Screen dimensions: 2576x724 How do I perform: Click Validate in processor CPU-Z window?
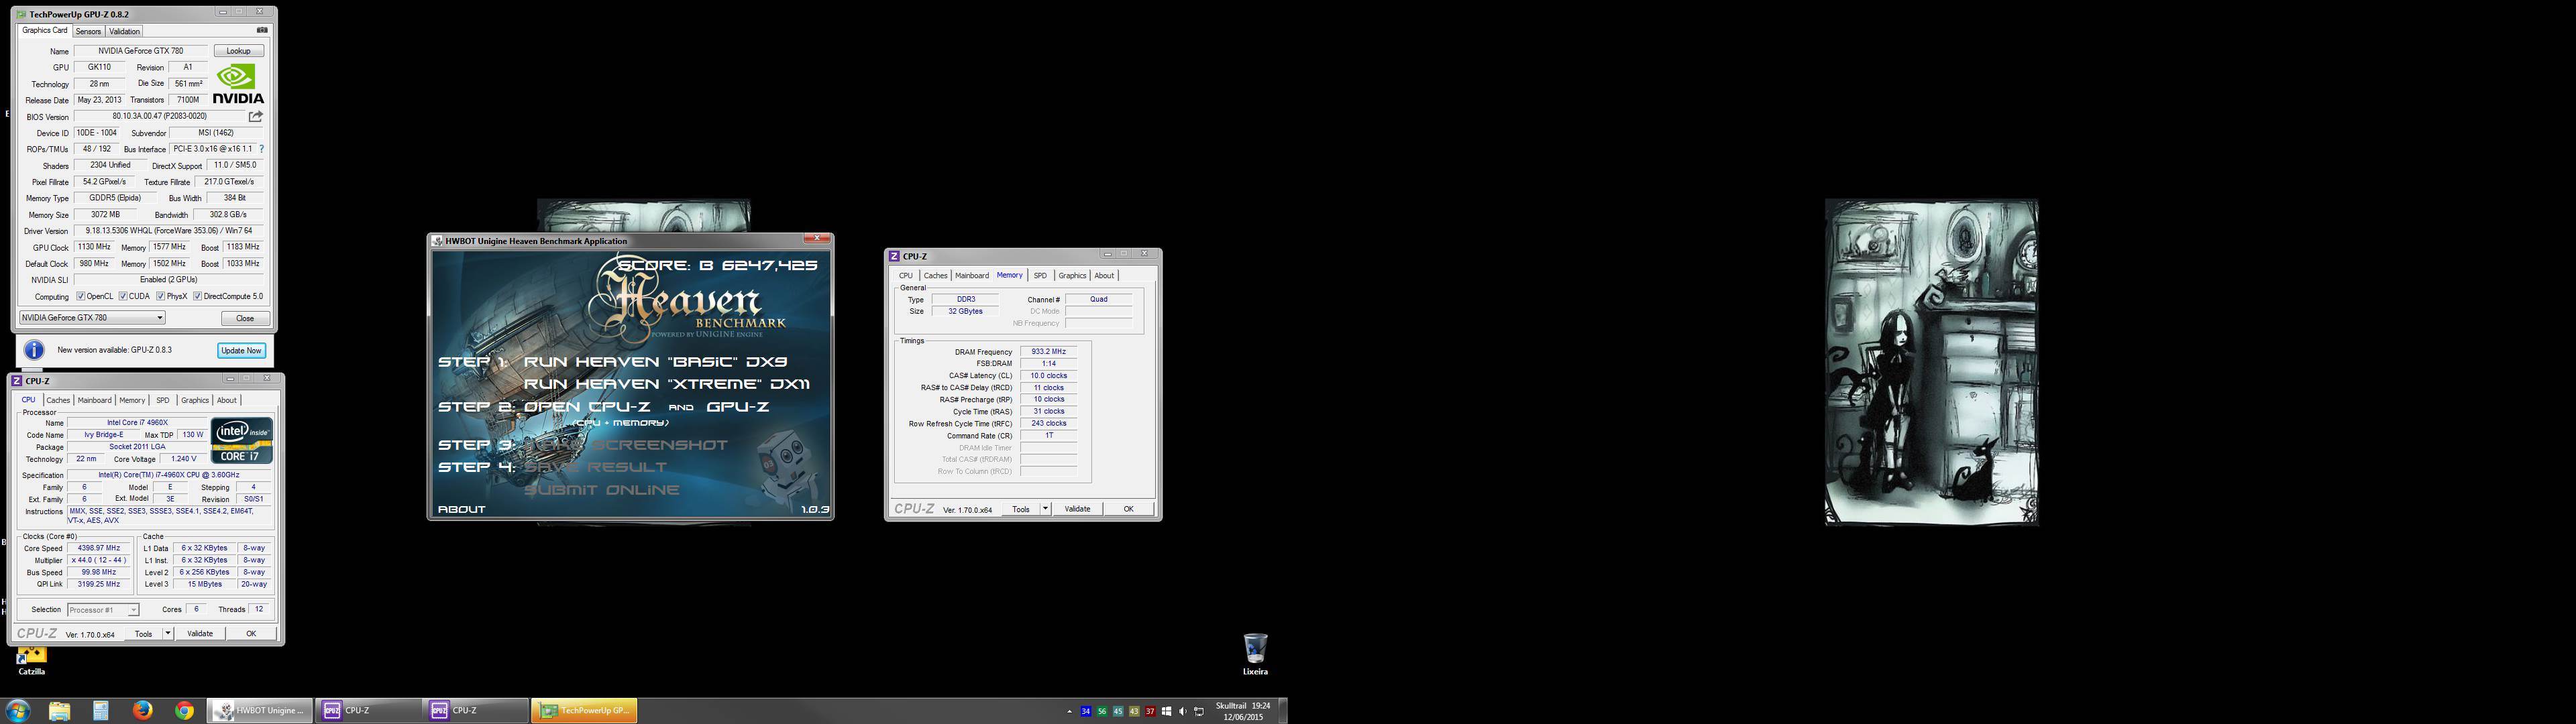[200, 633]
